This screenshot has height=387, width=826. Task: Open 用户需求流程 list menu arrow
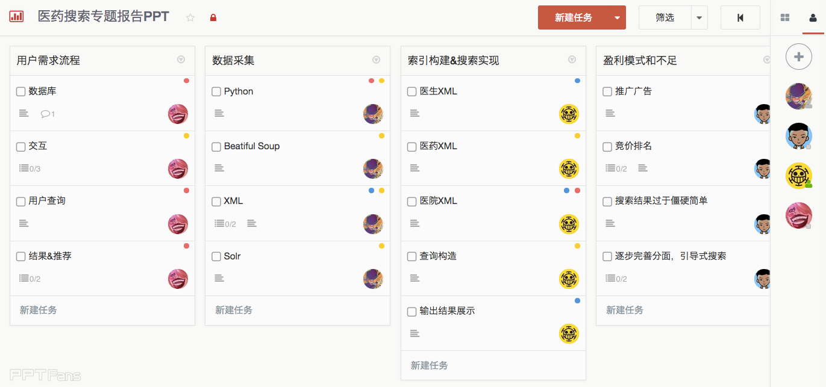181,60
